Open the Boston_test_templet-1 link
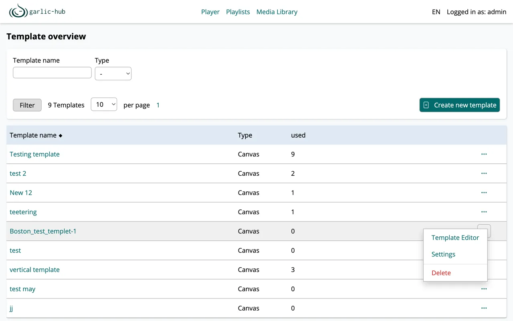Screen dimensions: 513x321 tap(43, 231)
